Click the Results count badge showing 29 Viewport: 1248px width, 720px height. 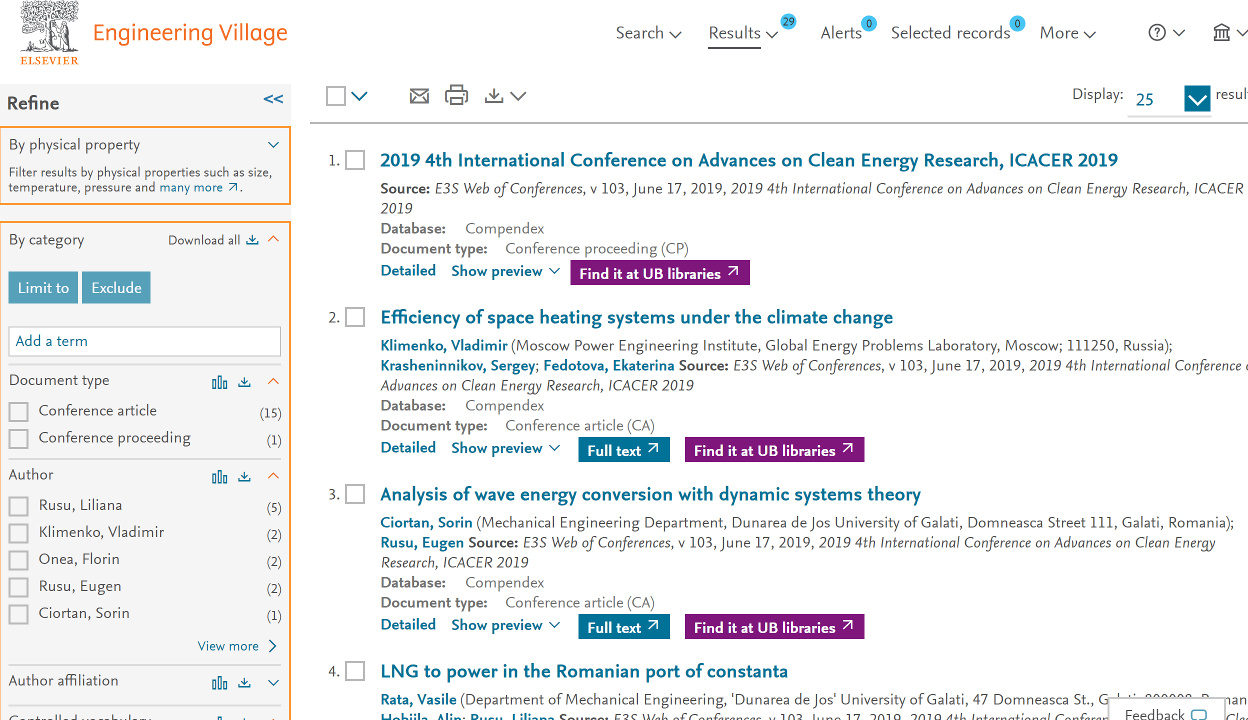pos(788,21)
